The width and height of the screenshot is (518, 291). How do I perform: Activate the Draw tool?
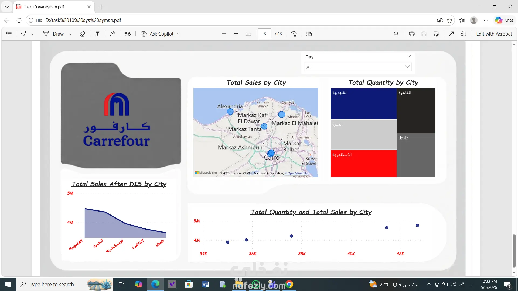tap(54, 34)
